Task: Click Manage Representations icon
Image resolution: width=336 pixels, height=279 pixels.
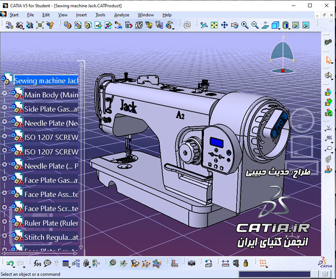Action: click(159, 25)
